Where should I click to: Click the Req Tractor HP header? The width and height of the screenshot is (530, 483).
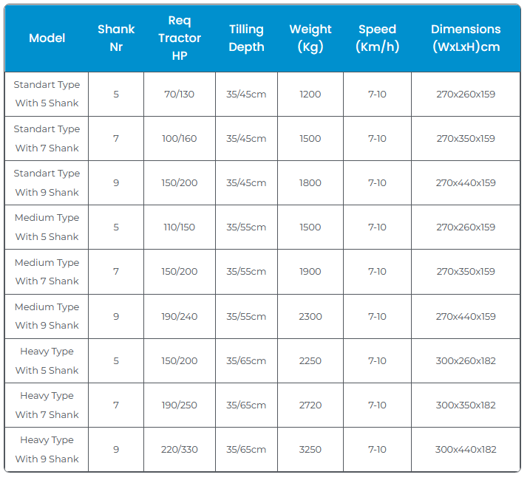point(180,38)
